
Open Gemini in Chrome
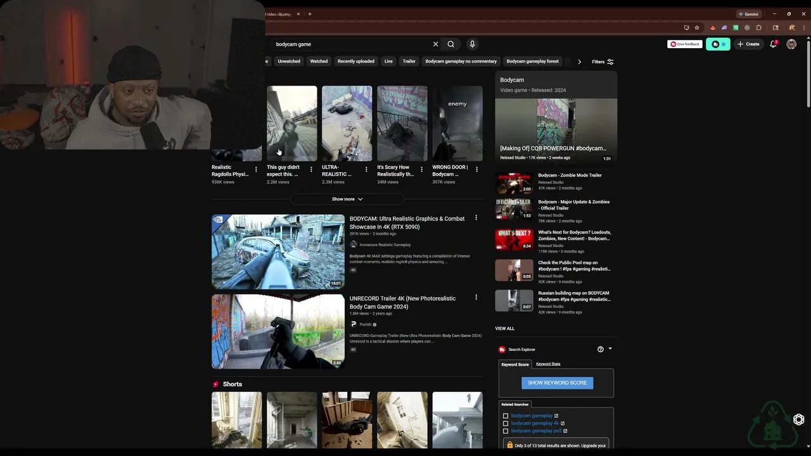(x=748, y=14)
